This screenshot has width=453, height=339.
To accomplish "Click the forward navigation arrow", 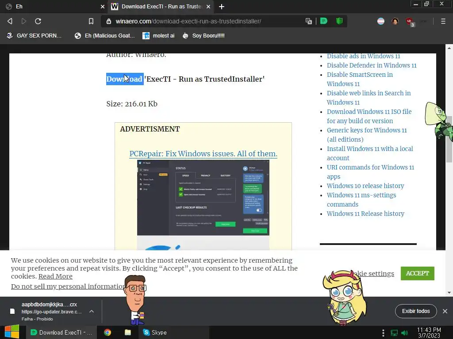I will [24, 21].
